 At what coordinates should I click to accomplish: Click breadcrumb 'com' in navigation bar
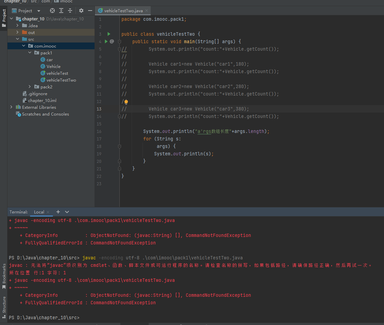(x=46, y=1)
